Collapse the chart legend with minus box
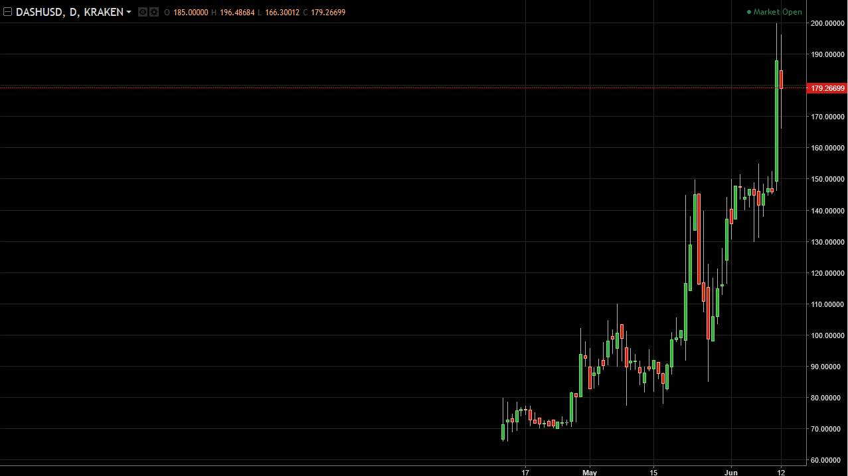Image resolution: width=848 pixels, height=476 pixels. point(8,12)
